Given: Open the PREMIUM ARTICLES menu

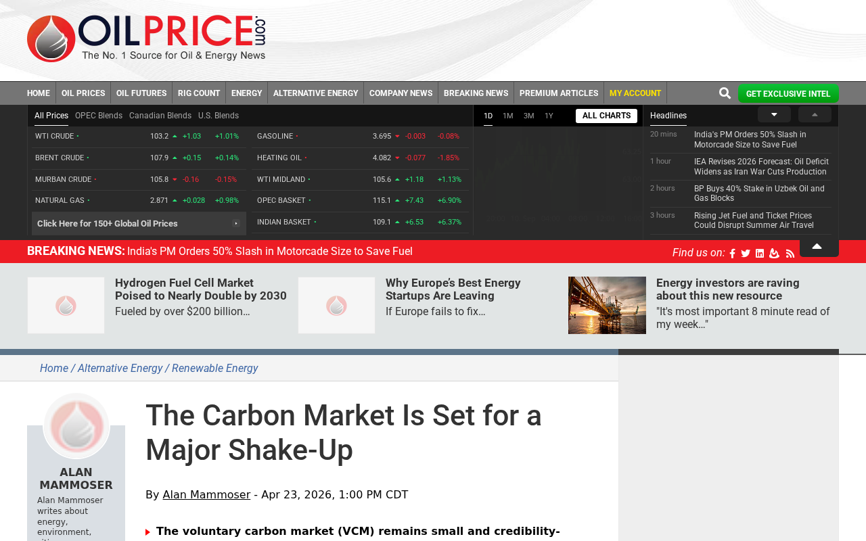Looking at the screenshot, I should (559, 93).
